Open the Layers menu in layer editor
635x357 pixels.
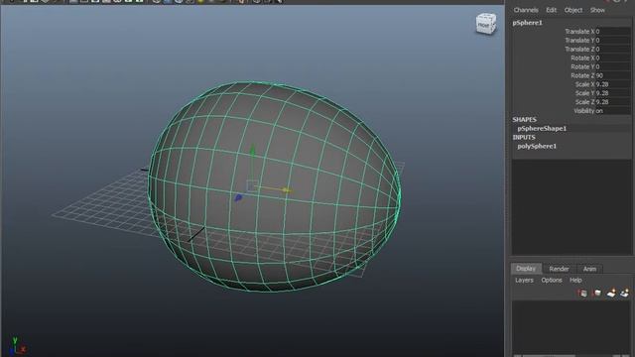pos(524,280)
